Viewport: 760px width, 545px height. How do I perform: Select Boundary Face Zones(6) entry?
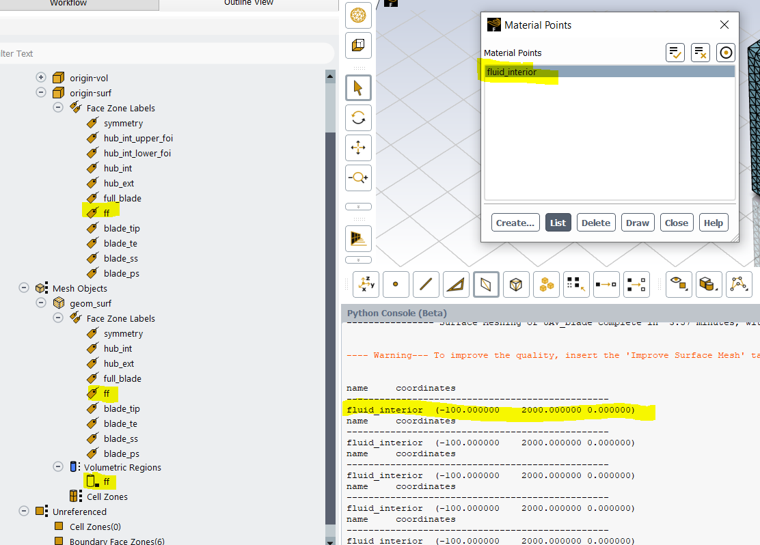pos(117,541)
